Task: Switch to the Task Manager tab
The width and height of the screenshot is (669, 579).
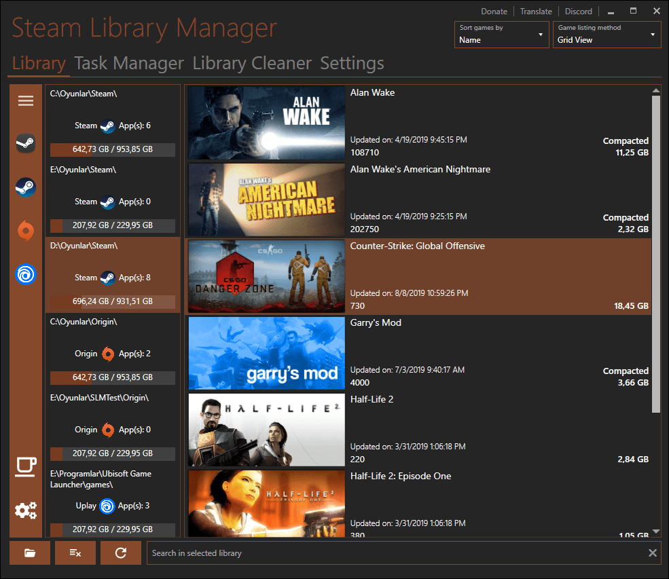Action: tap(128, 63)
